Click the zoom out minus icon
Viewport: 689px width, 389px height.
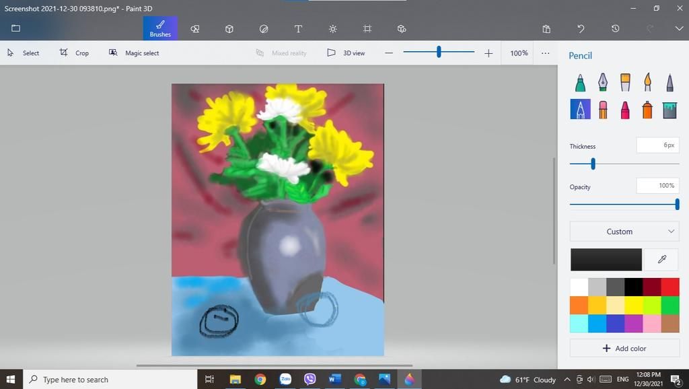pos(388,53)
